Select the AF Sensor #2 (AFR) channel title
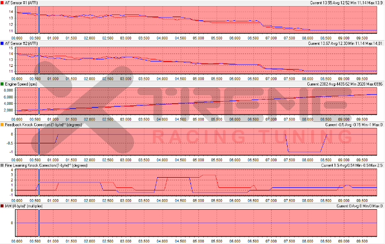Viewport: 385px width, 244px height. click(x=20, y=43)
